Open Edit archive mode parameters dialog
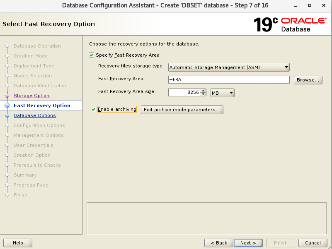The height and width of the screenshot is (249, 332). point(182,110)
